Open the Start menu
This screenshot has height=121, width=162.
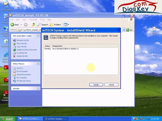click(x=8, y=119)
